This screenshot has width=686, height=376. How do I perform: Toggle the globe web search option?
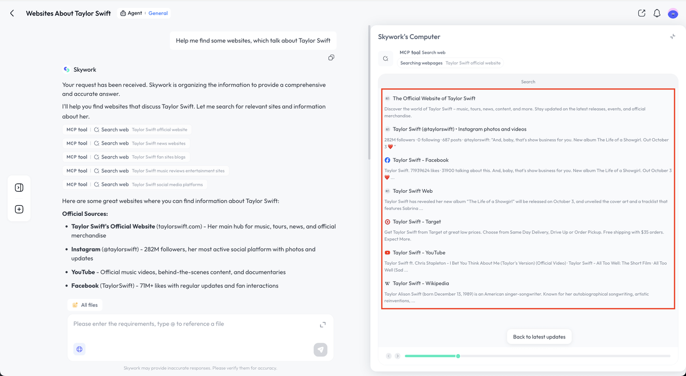(x=79, y=349)
